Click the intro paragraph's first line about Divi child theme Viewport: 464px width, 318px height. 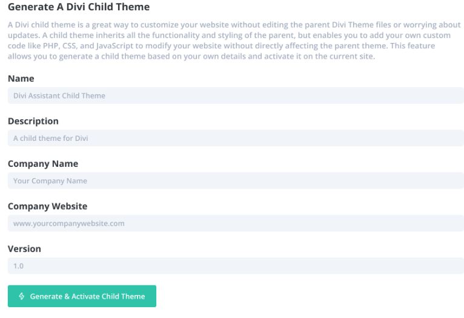pos(234,25)
